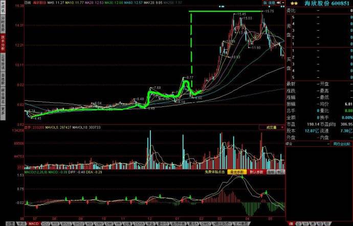Screen dimensions: 353x226
Task: Click the 4.45 low price label
Action: tap(38, 118)
